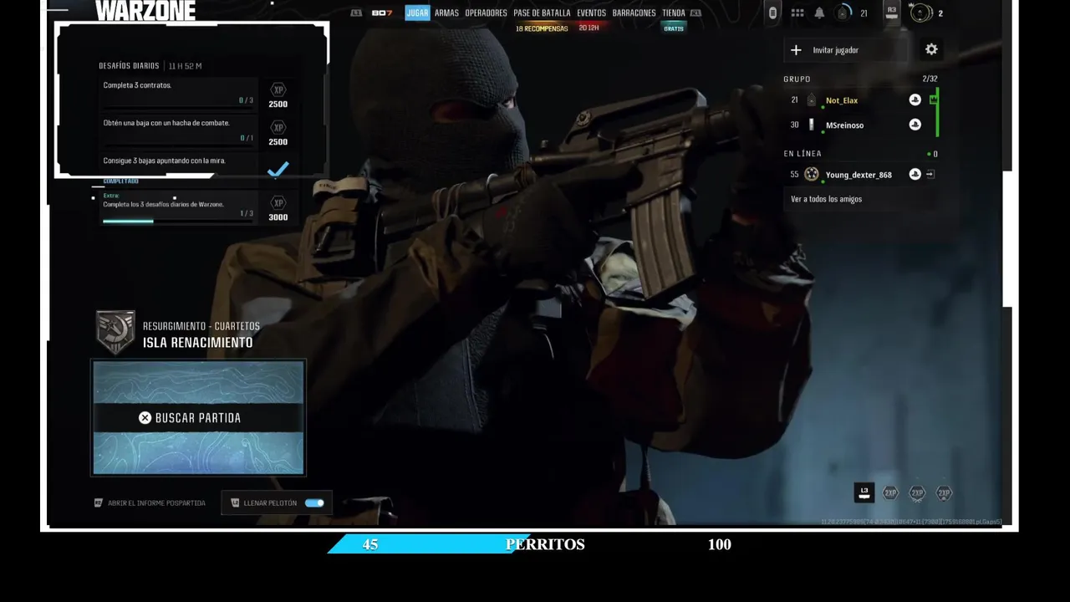Click the 18 RECOMPENSAS label
The image size is (1070, 602).
pos(542,28)
